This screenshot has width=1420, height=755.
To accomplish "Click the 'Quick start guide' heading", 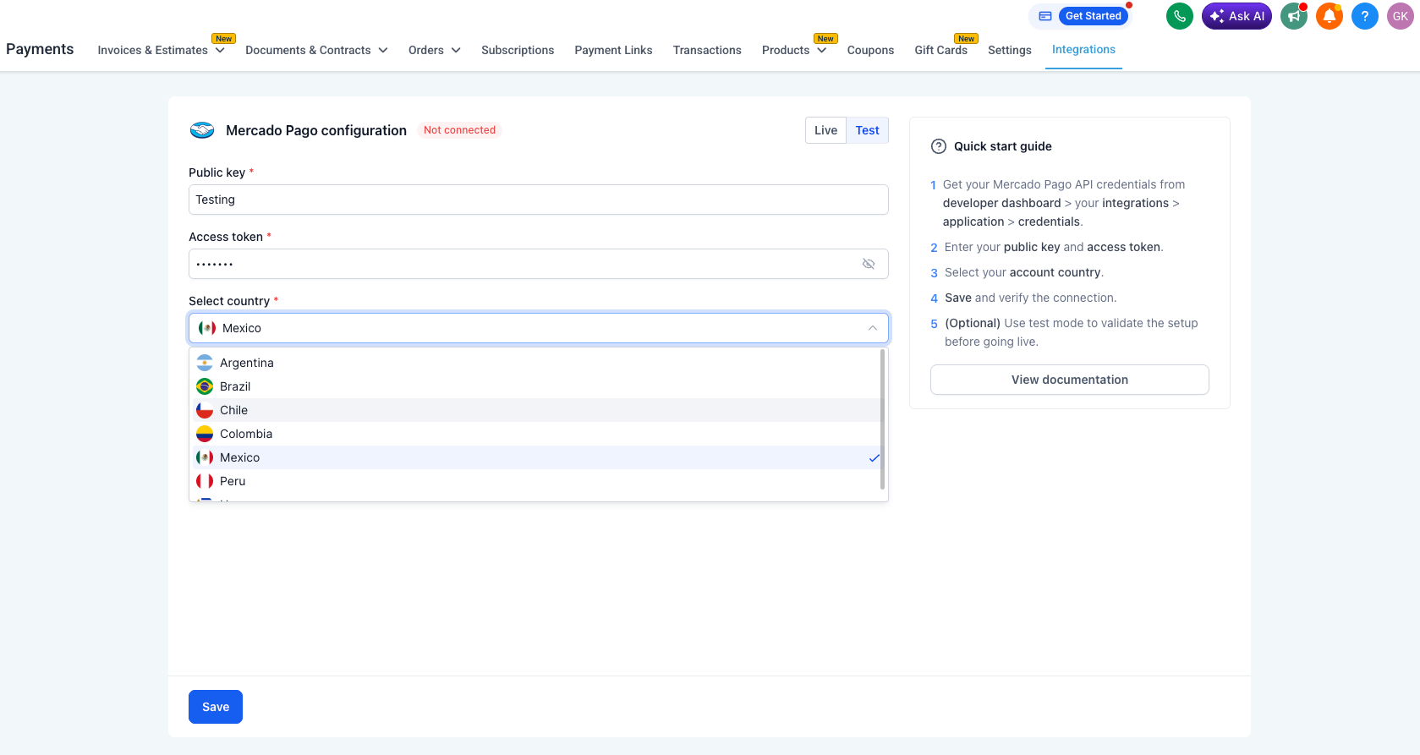I will pyautogui.click(x=1003, y=146).
